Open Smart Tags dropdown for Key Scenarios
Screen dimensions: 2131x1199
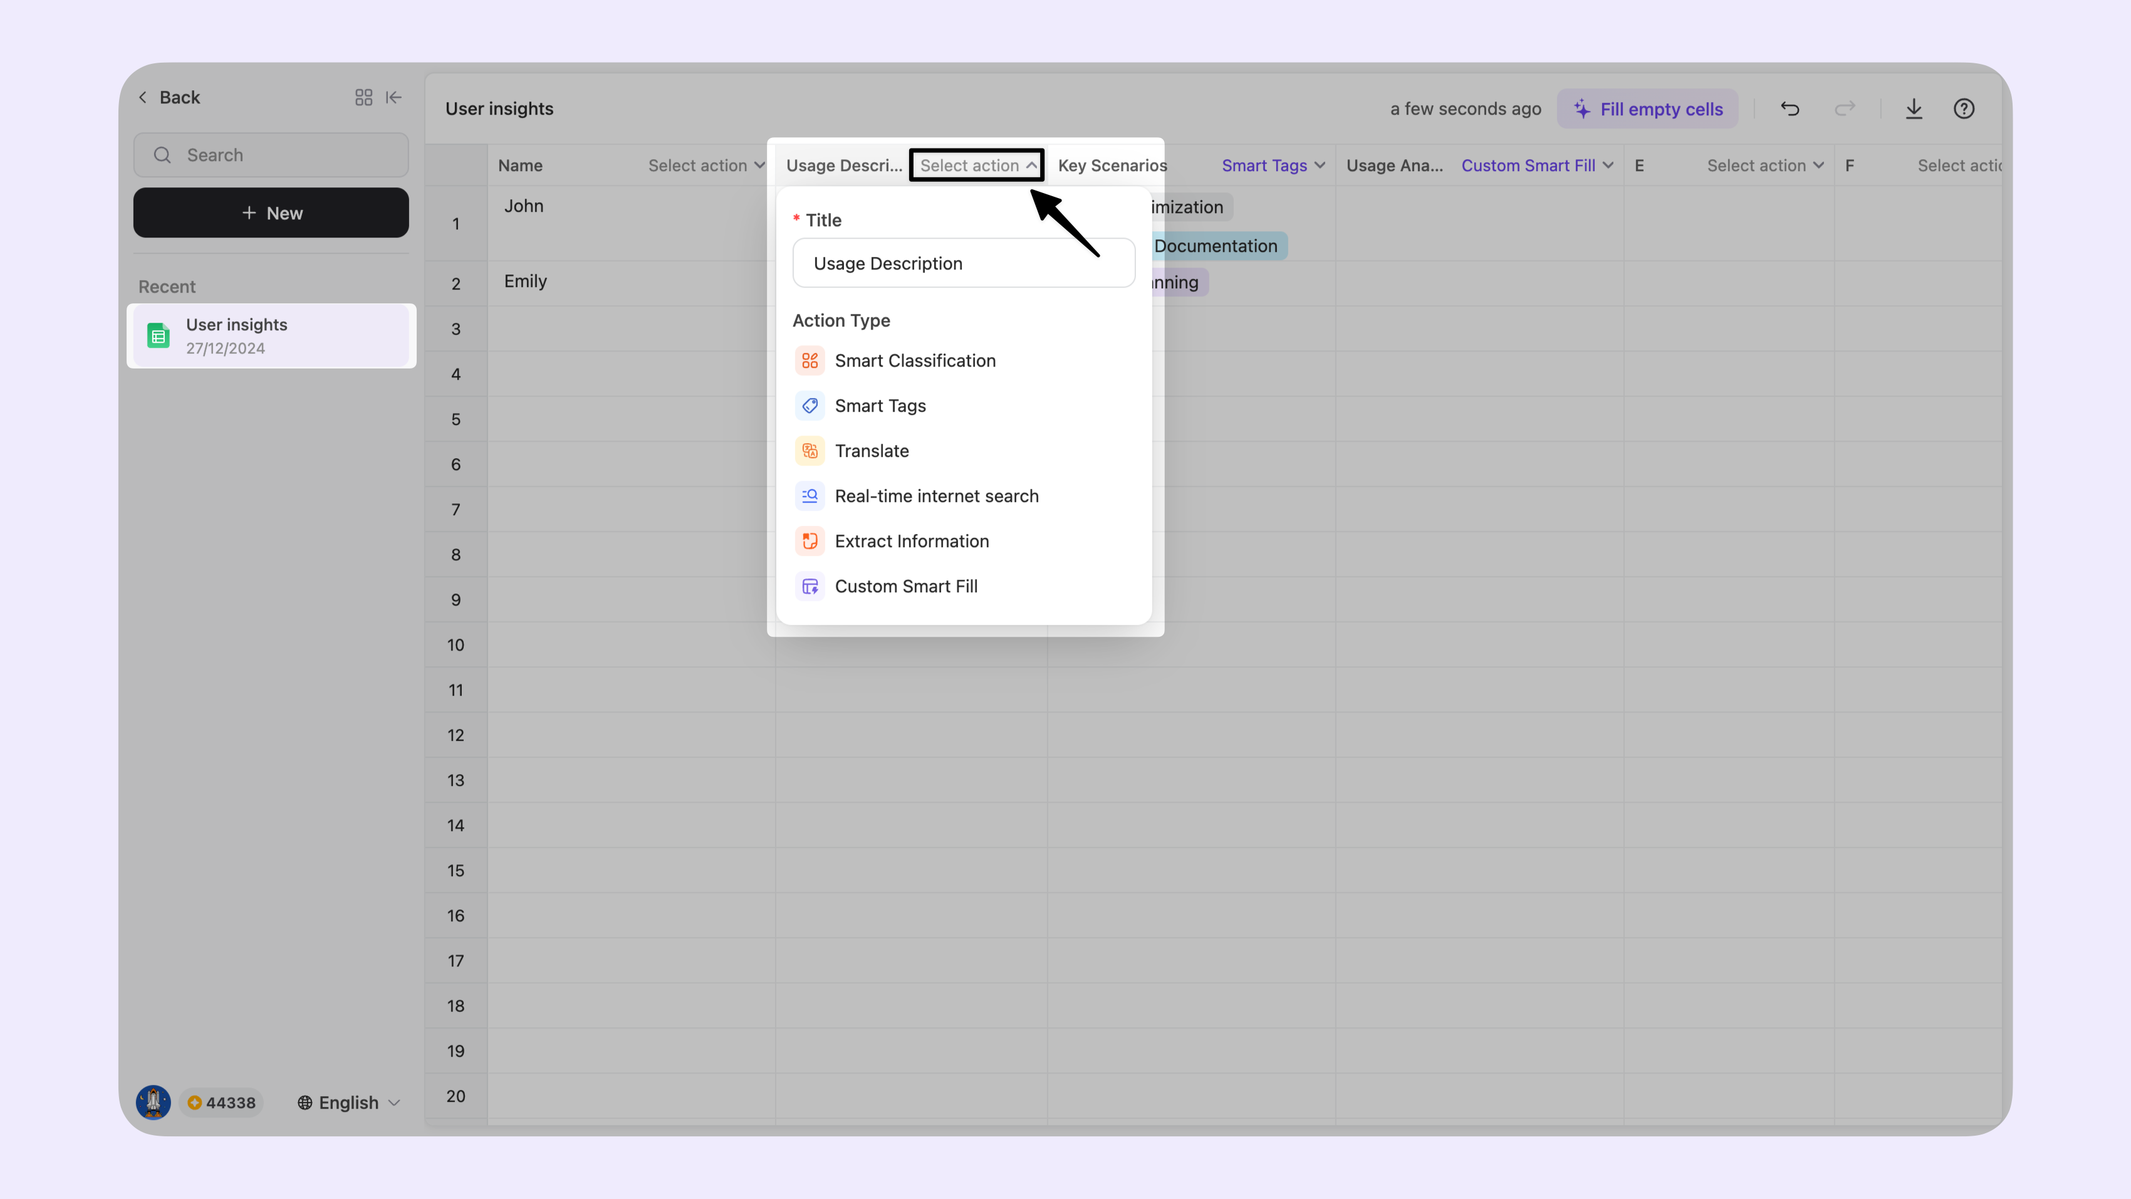pos(1273,165)
